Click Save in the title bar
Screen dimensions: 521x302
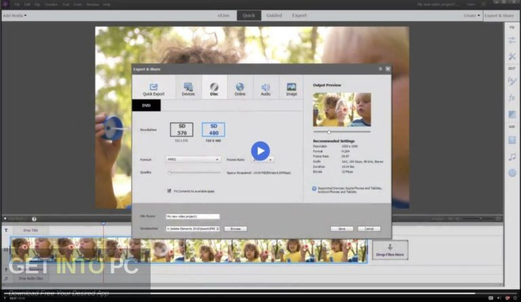(471, 4)
